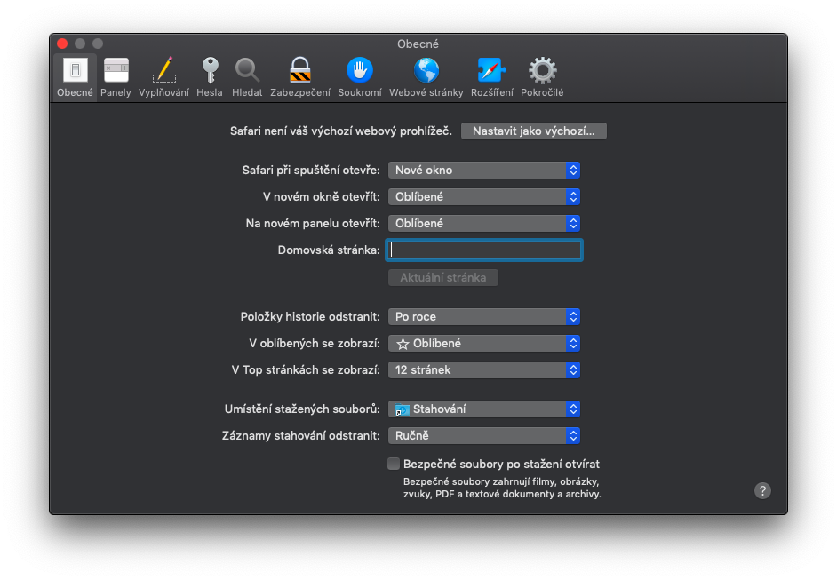
Task: Click the Nastavit jako výchozí button
Action: (533, 131)
